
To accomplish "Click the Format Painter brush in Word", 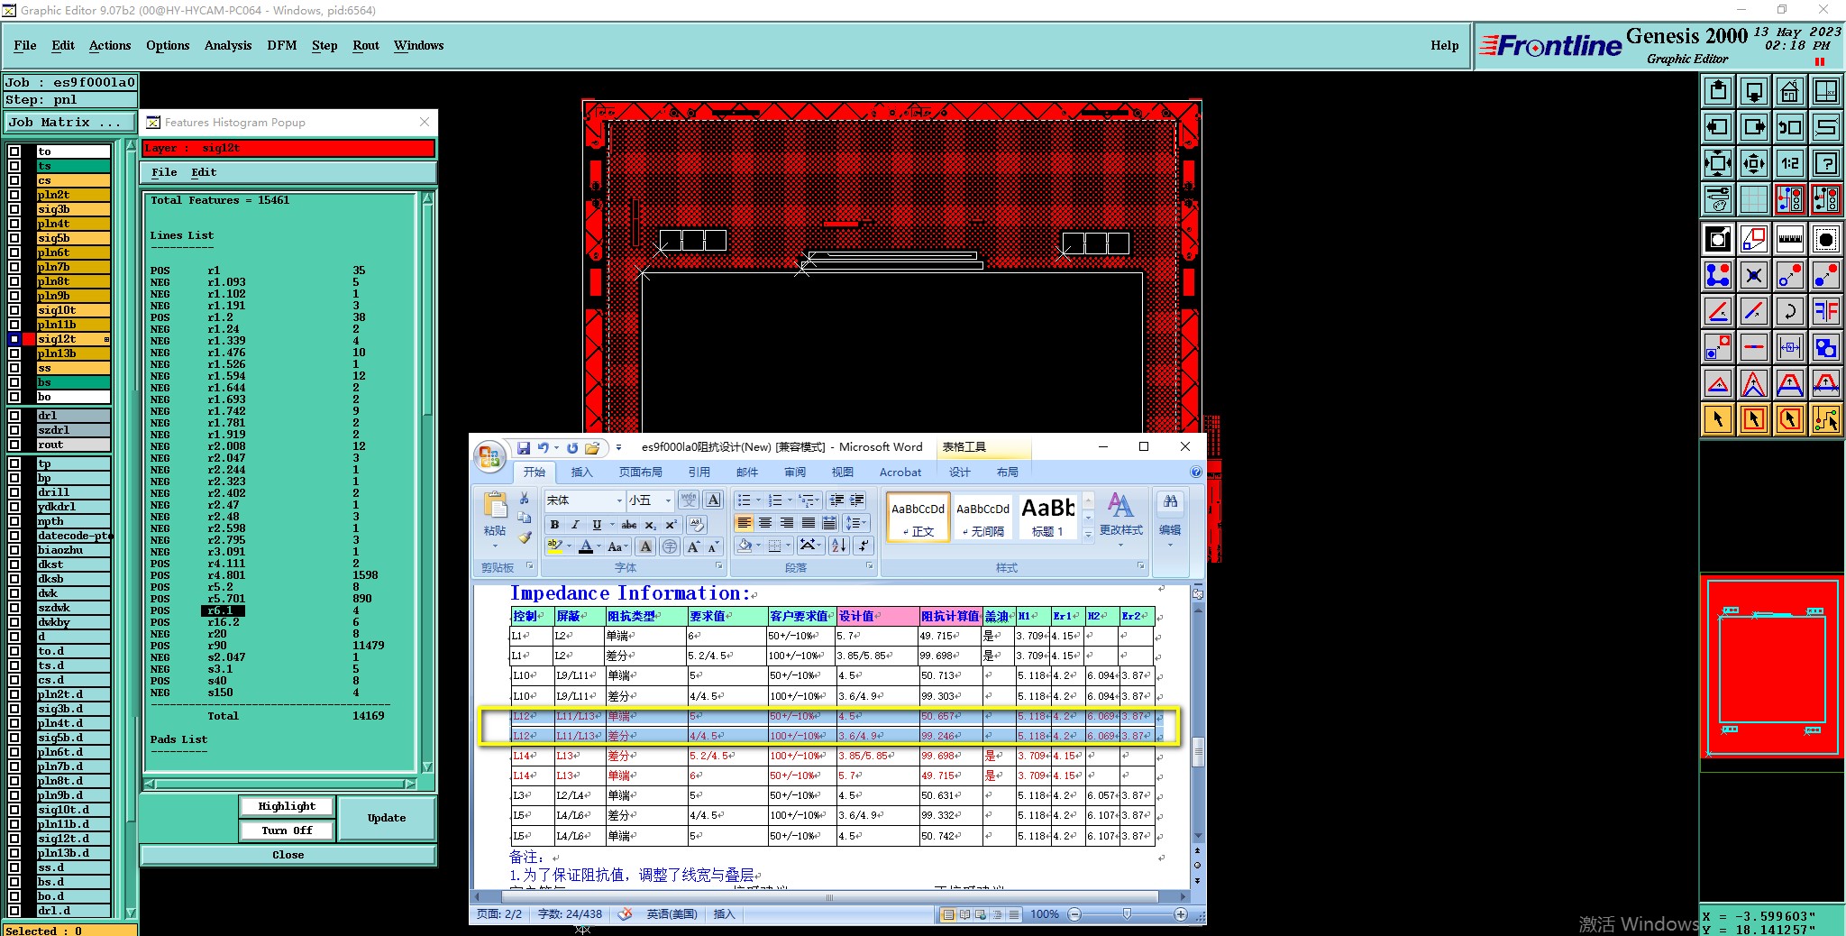I will [525, 537].
